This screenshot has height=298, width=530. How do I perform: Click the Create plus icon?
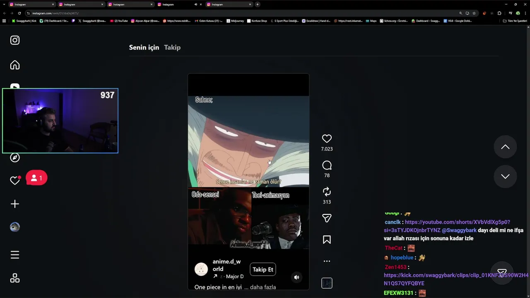click(x=15, y=204)
